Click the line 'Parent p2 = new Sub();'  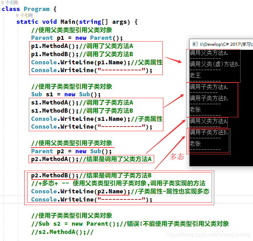[x=71, y=151]
